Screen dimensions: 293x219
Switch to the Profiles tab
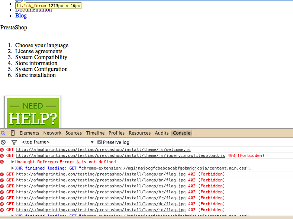click(x=117, y=133)
